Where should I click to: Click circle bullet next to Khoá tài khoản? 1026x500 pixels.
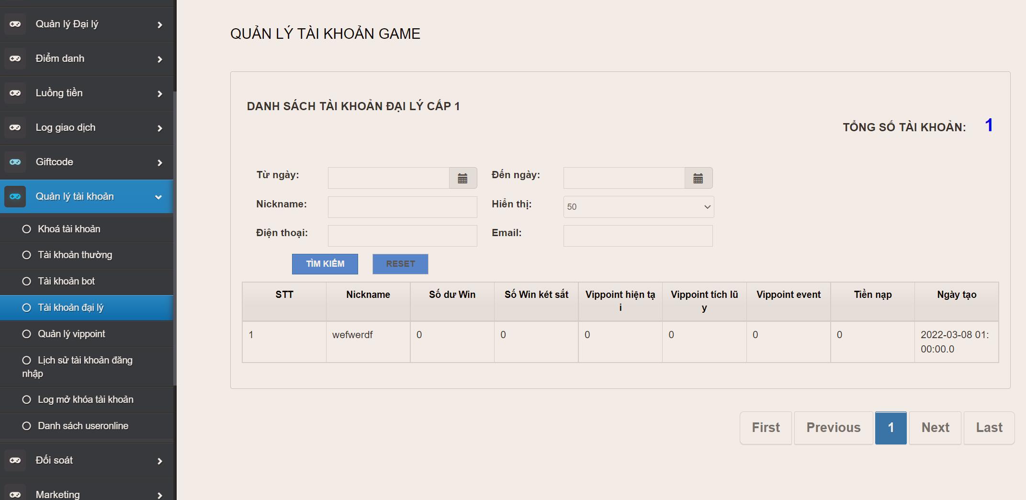tap(27, 229)
